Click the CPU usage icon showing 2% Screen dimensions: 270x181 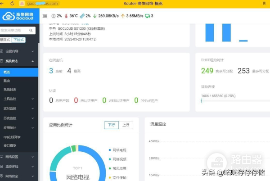coord(54,16)
